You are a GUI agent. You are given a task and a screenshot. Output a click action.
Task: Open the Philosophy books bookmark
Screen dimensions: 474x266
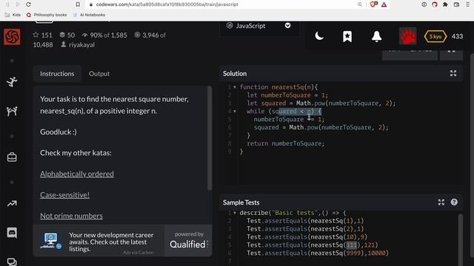pos(47,15)
